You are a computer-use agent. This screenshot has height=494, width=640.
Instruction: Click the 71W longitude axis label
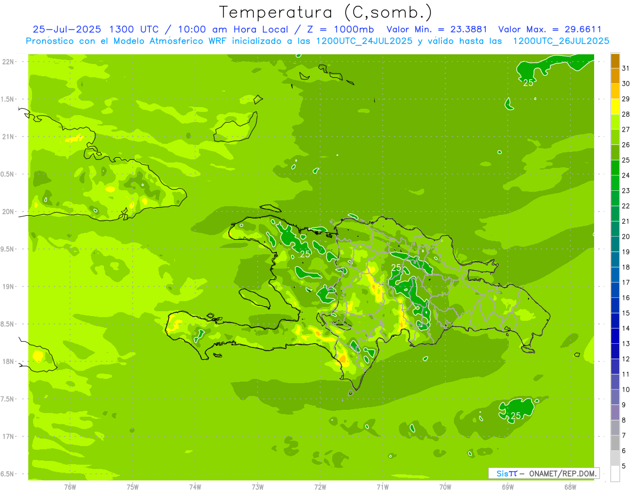(x=382, y=487)
